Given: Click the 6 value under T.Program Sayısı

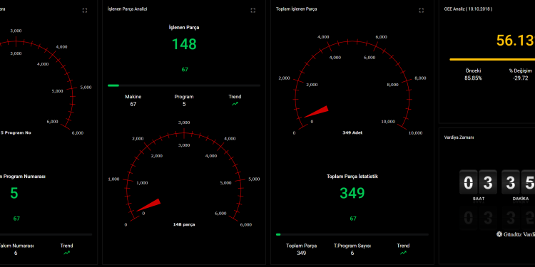Looking at the screenshot, I should coord(352,253).
